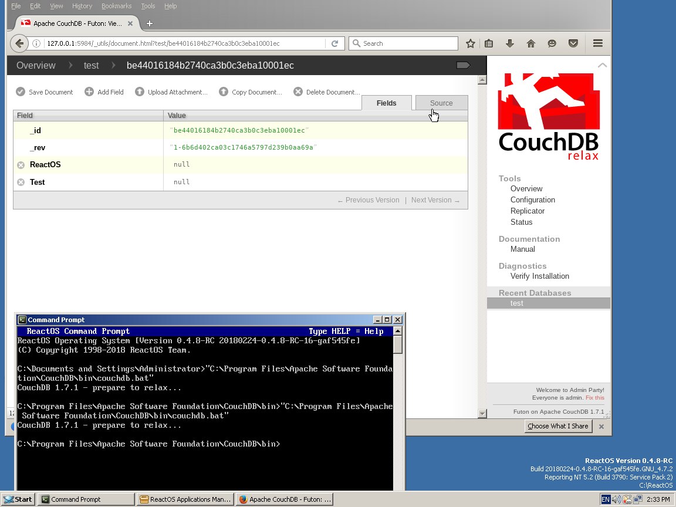Click the null value of the Test field

181,182
